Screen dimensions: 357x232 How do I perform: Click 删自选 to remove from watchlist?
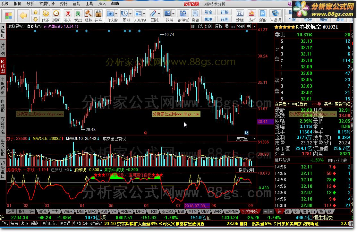pyautogui.click(x=197, y=26)
